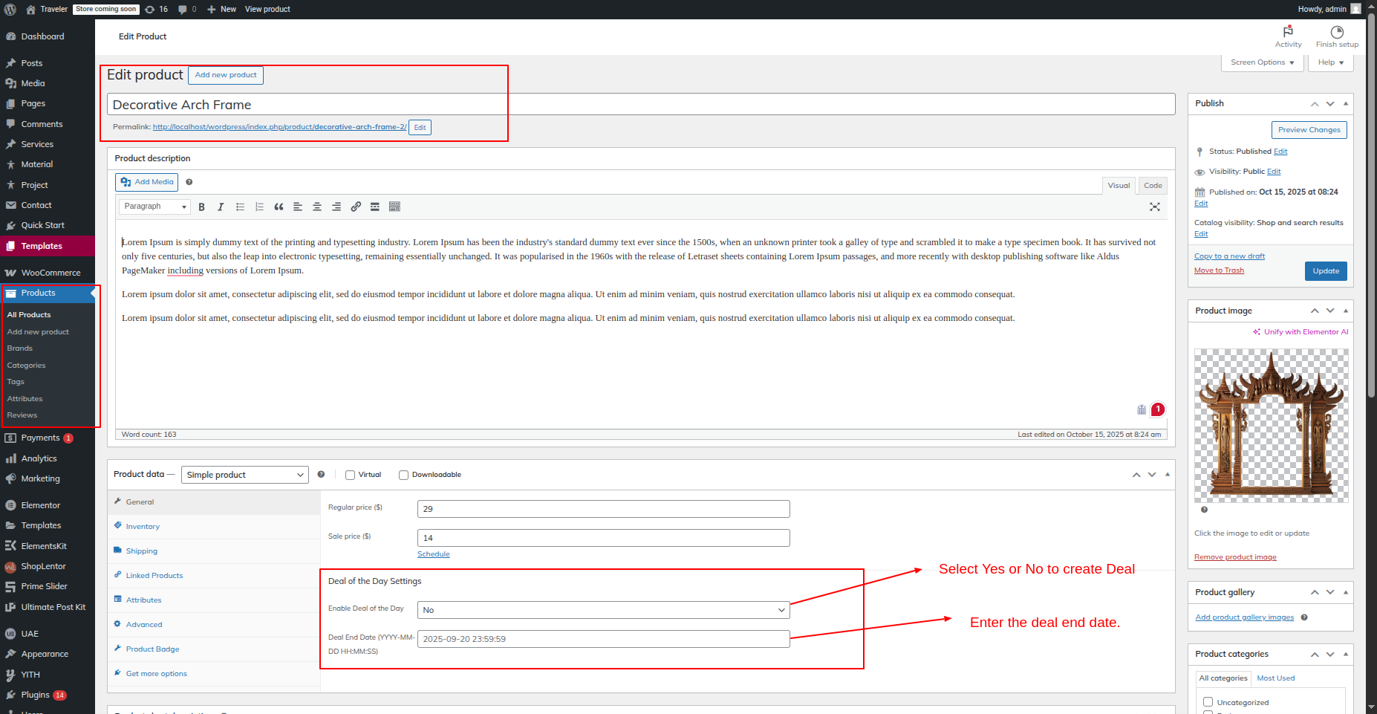Open the Paragraph format dropdown

[x=154, y=207]
